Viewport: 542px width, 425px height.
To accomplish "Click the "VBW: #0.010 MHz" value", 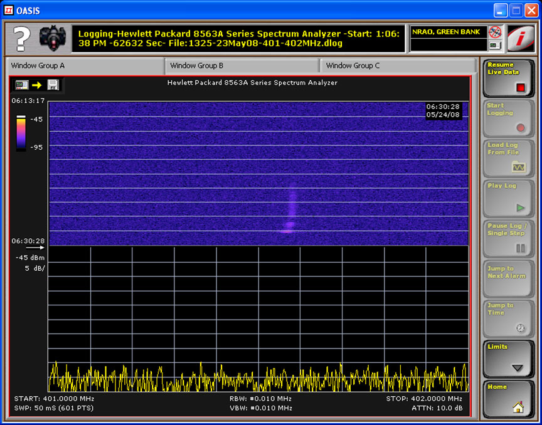I will tap(260, 408).
